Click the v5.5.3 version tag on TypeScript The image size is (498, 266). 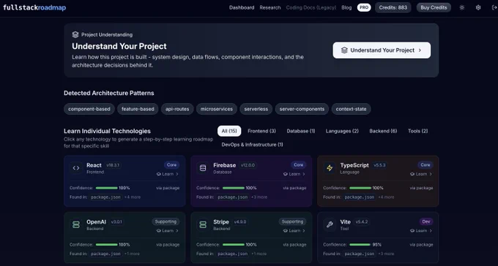(379, 165)
